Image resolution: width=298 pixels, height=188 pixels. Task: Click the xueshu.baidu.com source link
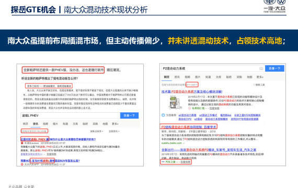click(171, 143)
